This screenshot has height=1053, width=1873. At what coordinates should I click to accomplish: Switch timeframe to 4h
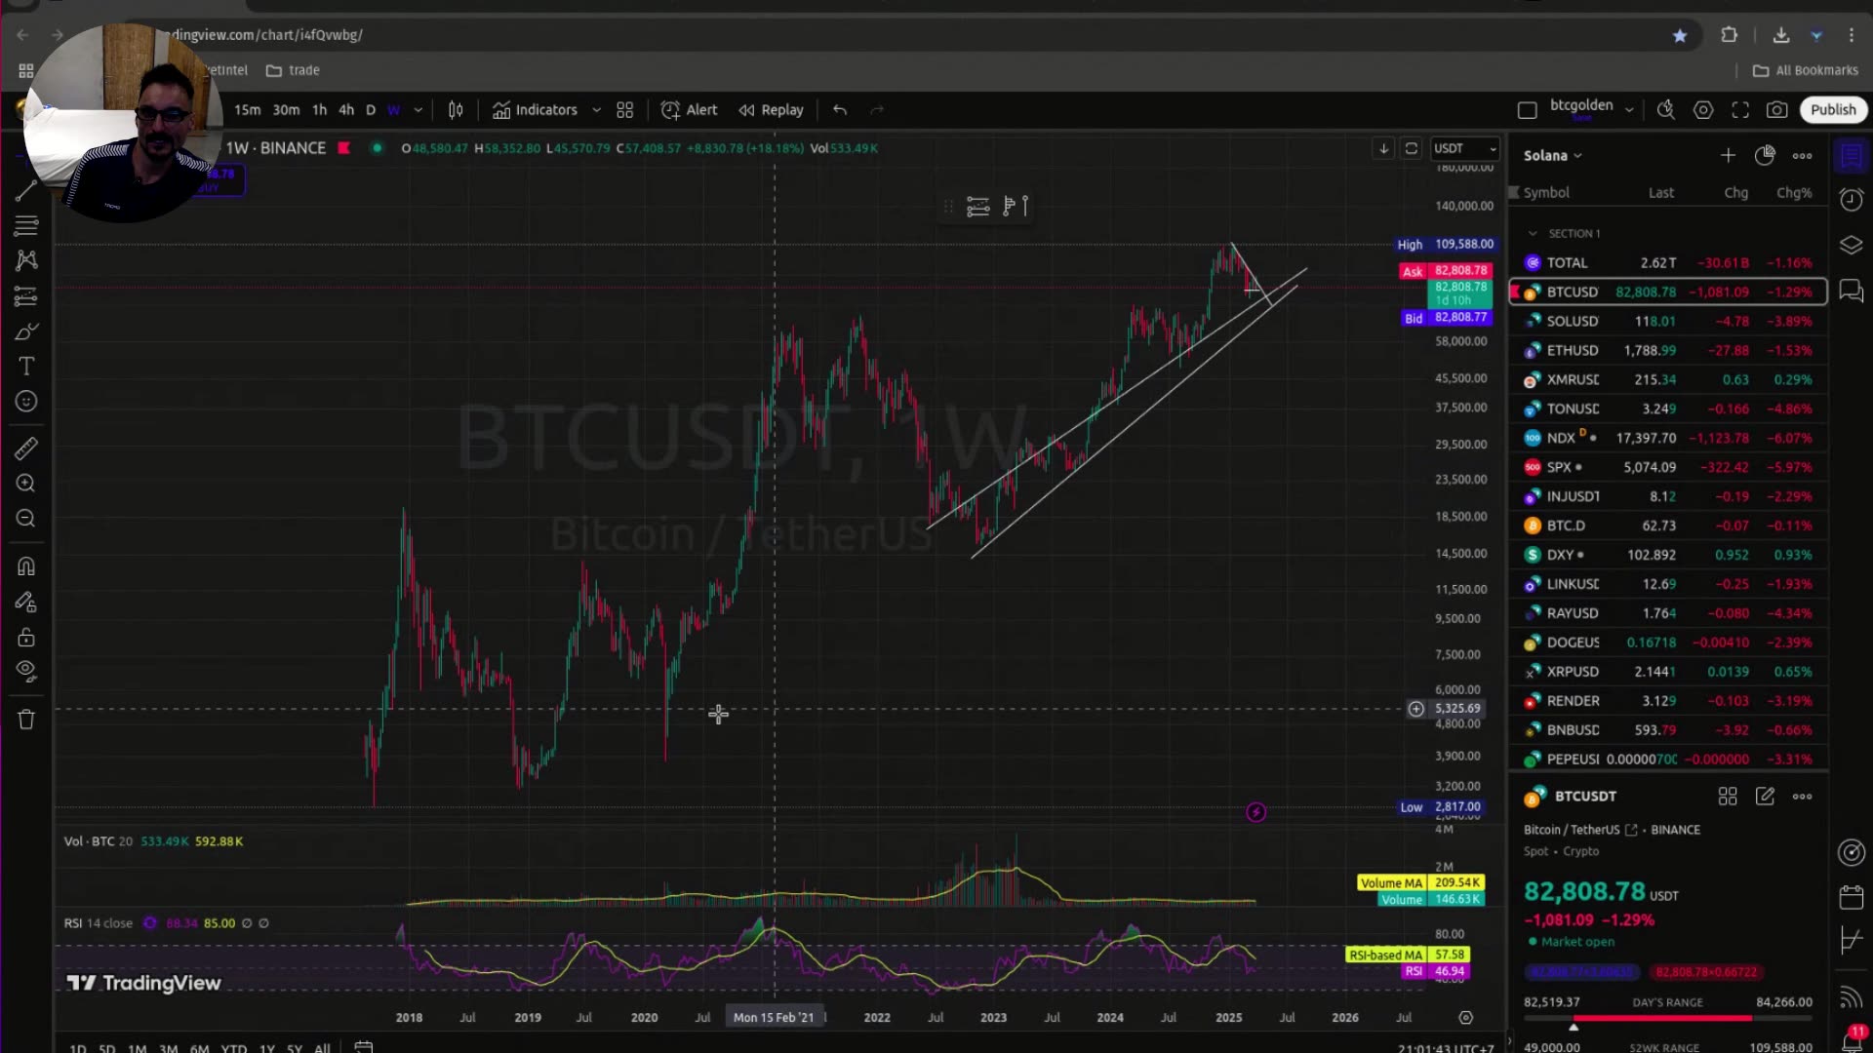tap(346, 109)
